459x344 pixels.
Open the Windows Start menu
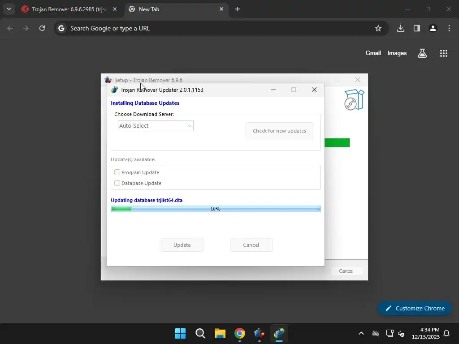pos(180,333)
